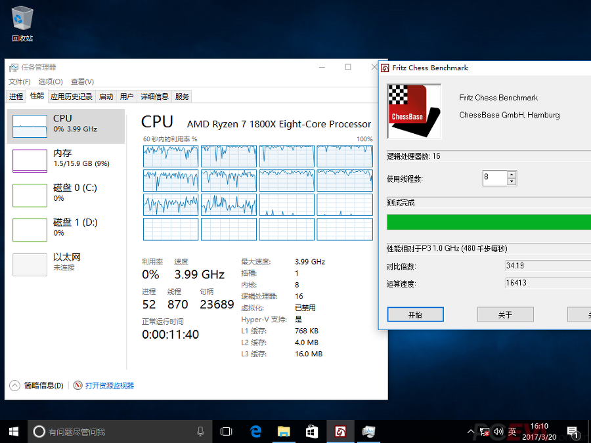
Task: Click the Task View taskbar button
Action: tap(227, 431)
